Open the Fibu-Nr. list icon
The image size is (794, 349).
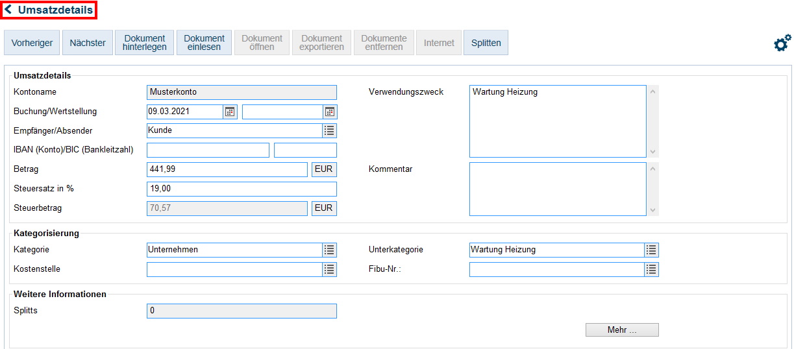pos(652,269)
